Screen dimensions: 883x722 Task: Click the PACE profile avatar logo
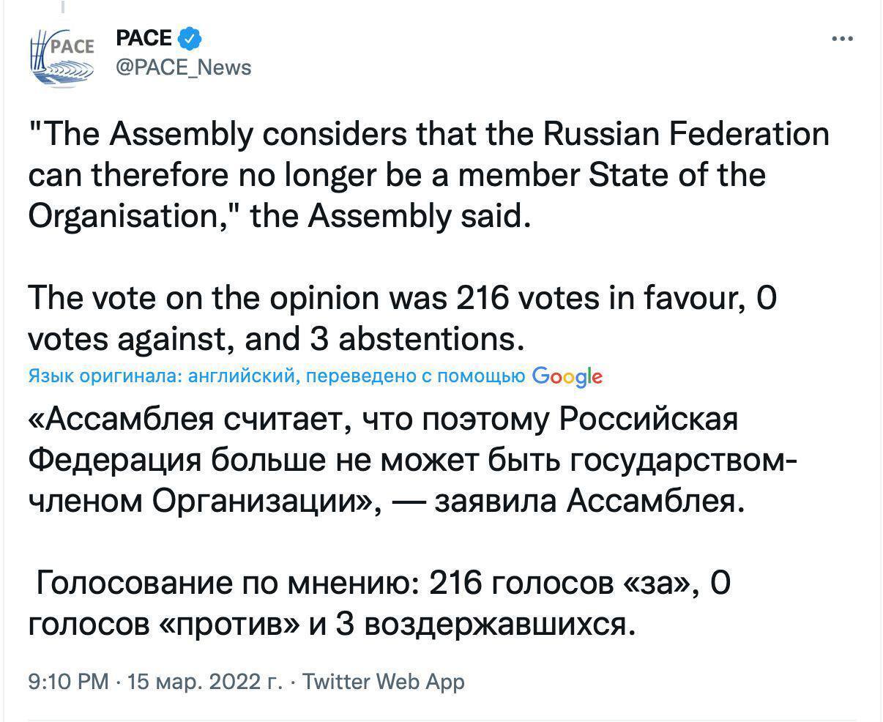point(62,56)
